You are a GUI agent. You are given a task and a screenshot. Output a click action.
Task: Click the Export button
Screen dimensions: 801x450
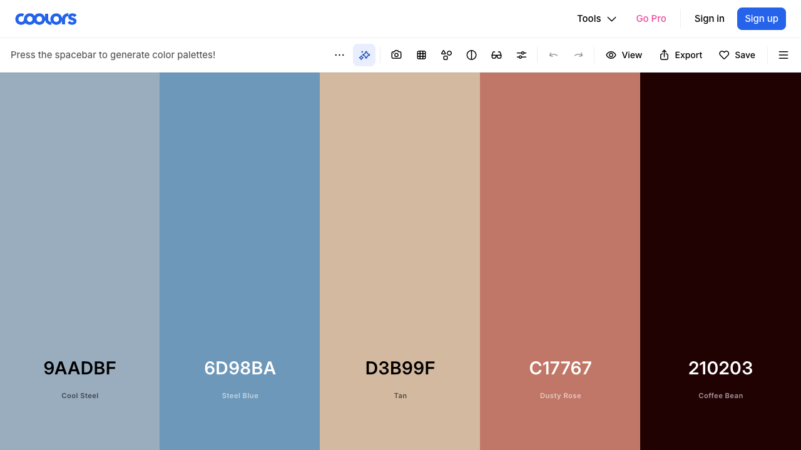click(x=681, y=55)
